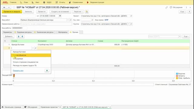
Task: Switch to the Прочие tab
Action: [74, 32]
